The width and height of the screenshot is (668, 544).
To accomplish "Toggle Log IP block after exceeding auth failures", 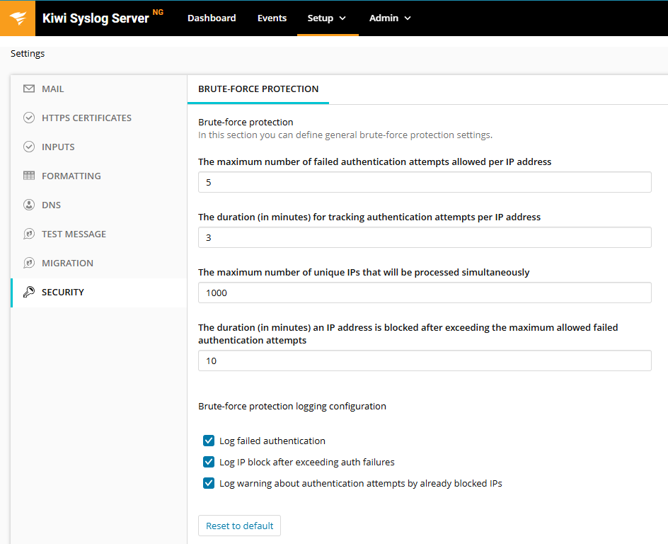I will [209, 462].
